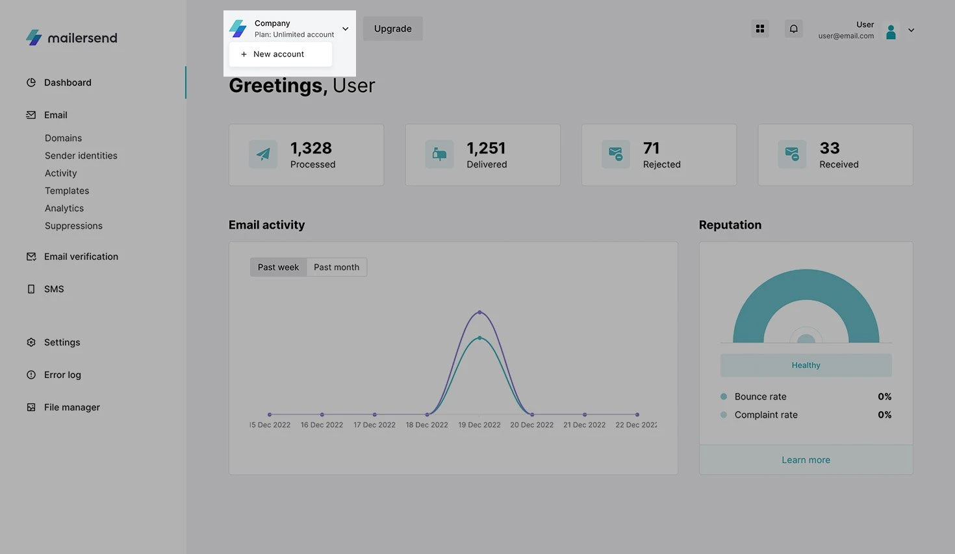Go to Sender identities page

coord(81,156)
